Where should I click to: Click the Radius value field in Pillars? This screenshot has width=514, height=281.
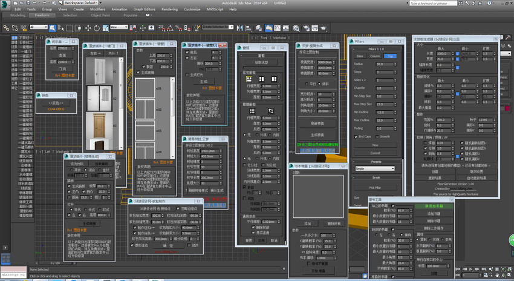[385, 64]
